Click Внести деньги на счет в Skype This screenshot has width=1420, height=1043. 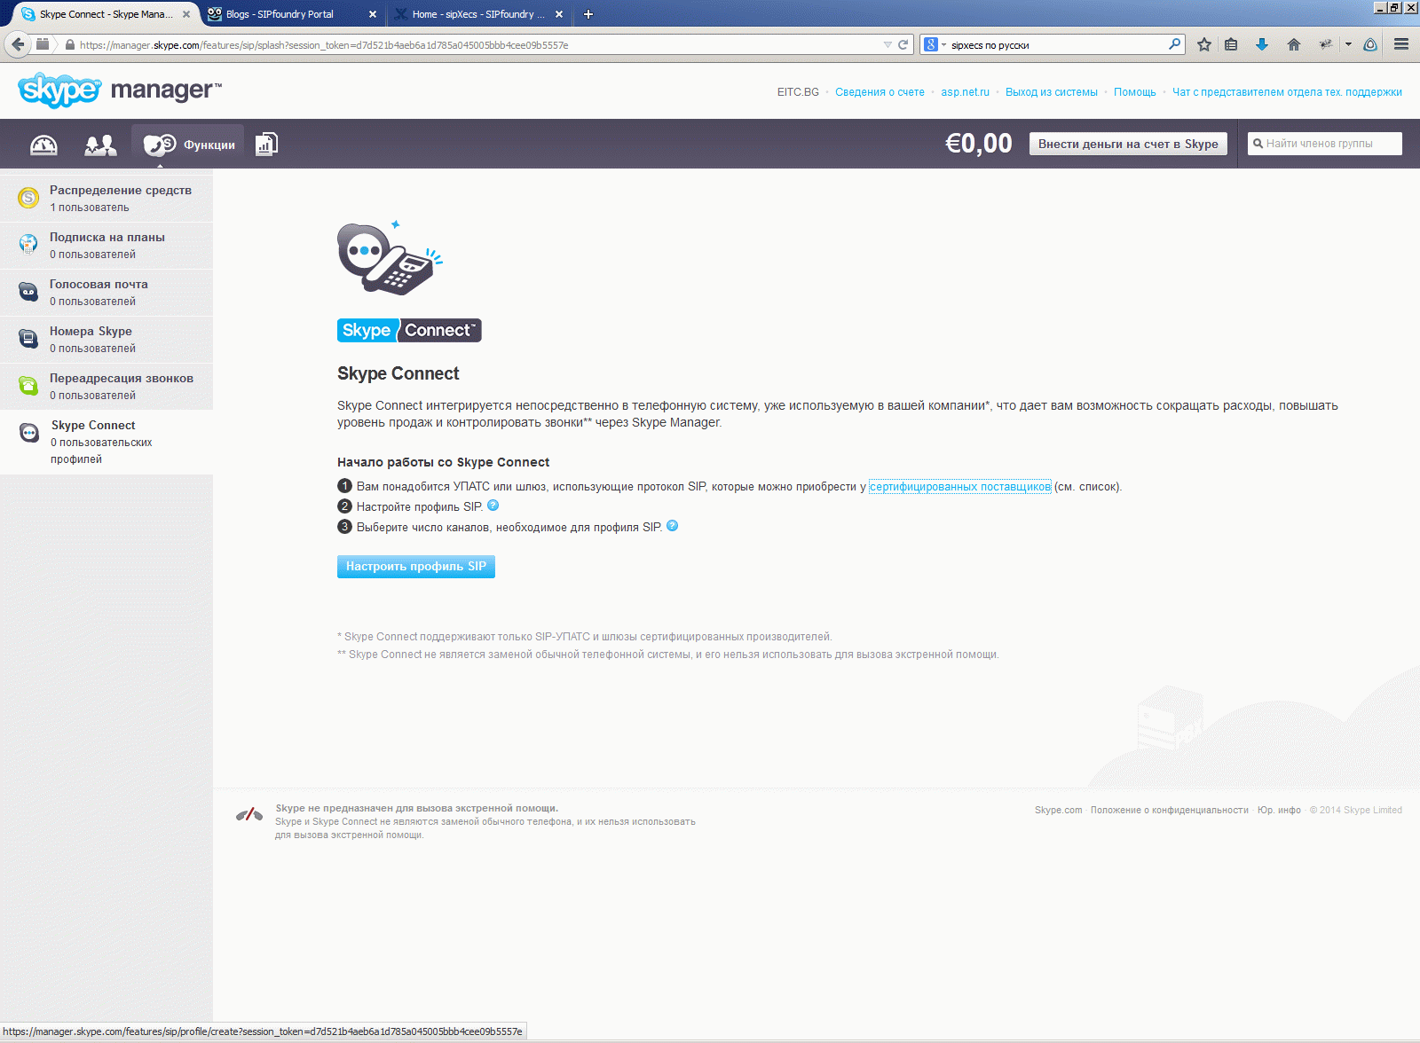[1128, 144]
